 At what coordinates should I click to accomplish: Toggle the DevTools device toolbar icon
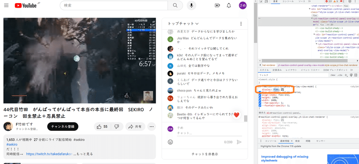pyautogui.click(x=266, y=1)
